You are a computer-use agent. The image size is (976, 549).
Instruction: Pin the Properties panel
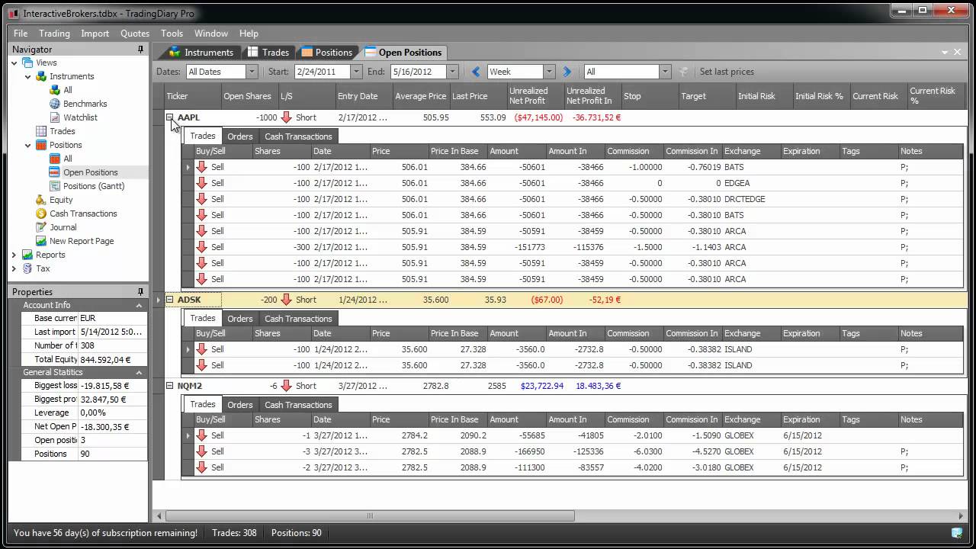pyautogui.click(x=140, y=292)
